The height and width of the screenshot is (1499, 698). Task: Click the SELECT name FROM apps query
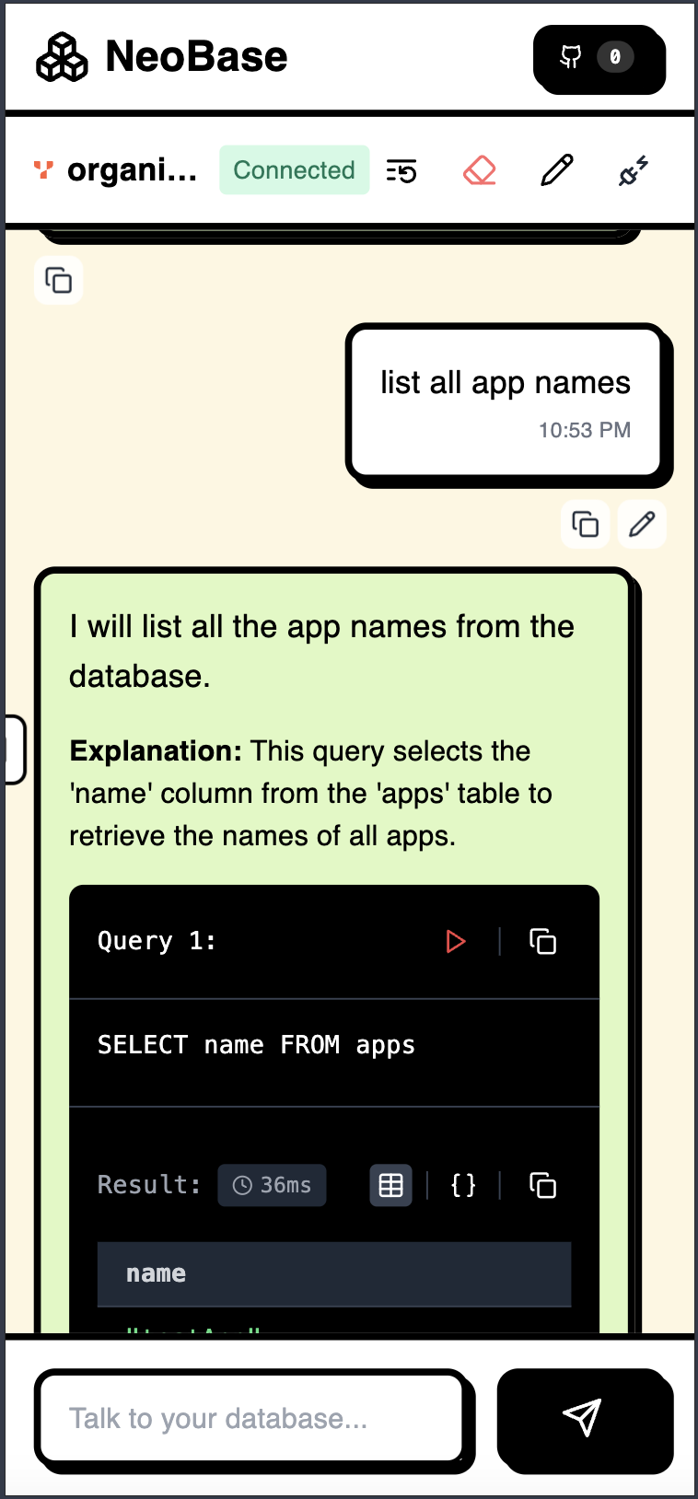[256, 1045]
